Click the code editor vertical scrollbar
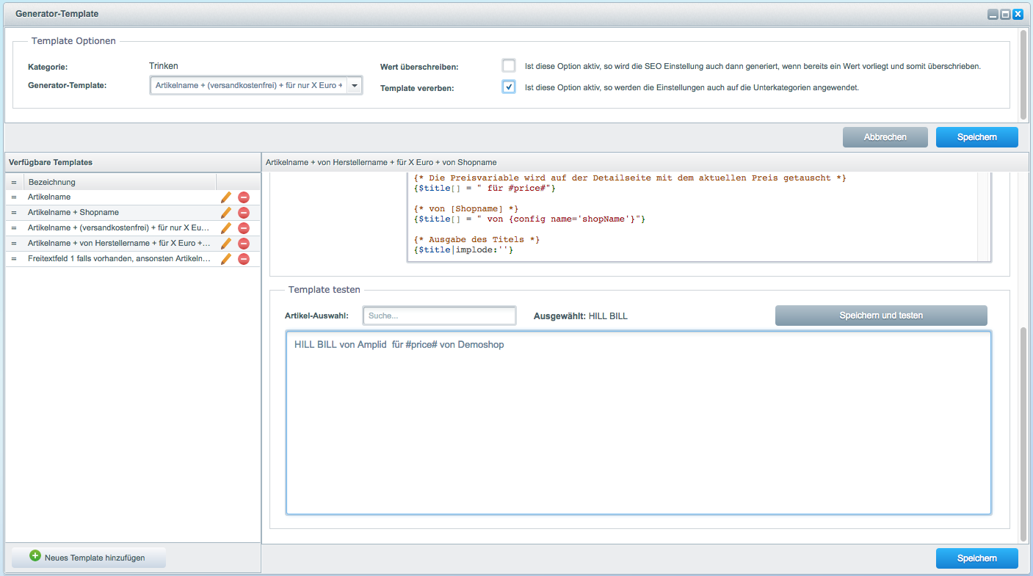The image size is (1033, 576). (x=984, y=216)
